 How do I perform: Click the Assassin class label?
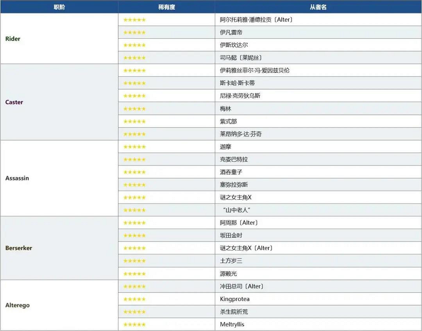tap(17, 178)
